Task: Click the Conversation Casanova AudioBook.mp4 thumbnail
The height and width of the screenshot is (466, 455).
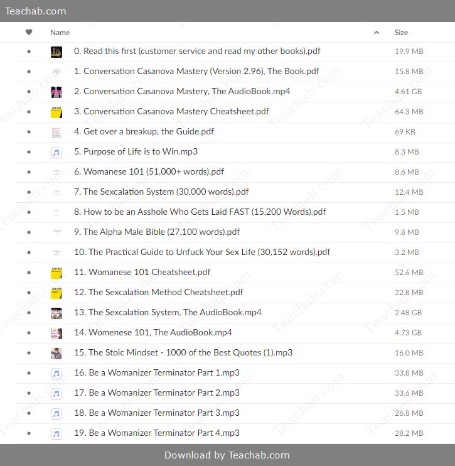Action: (56, 92)
